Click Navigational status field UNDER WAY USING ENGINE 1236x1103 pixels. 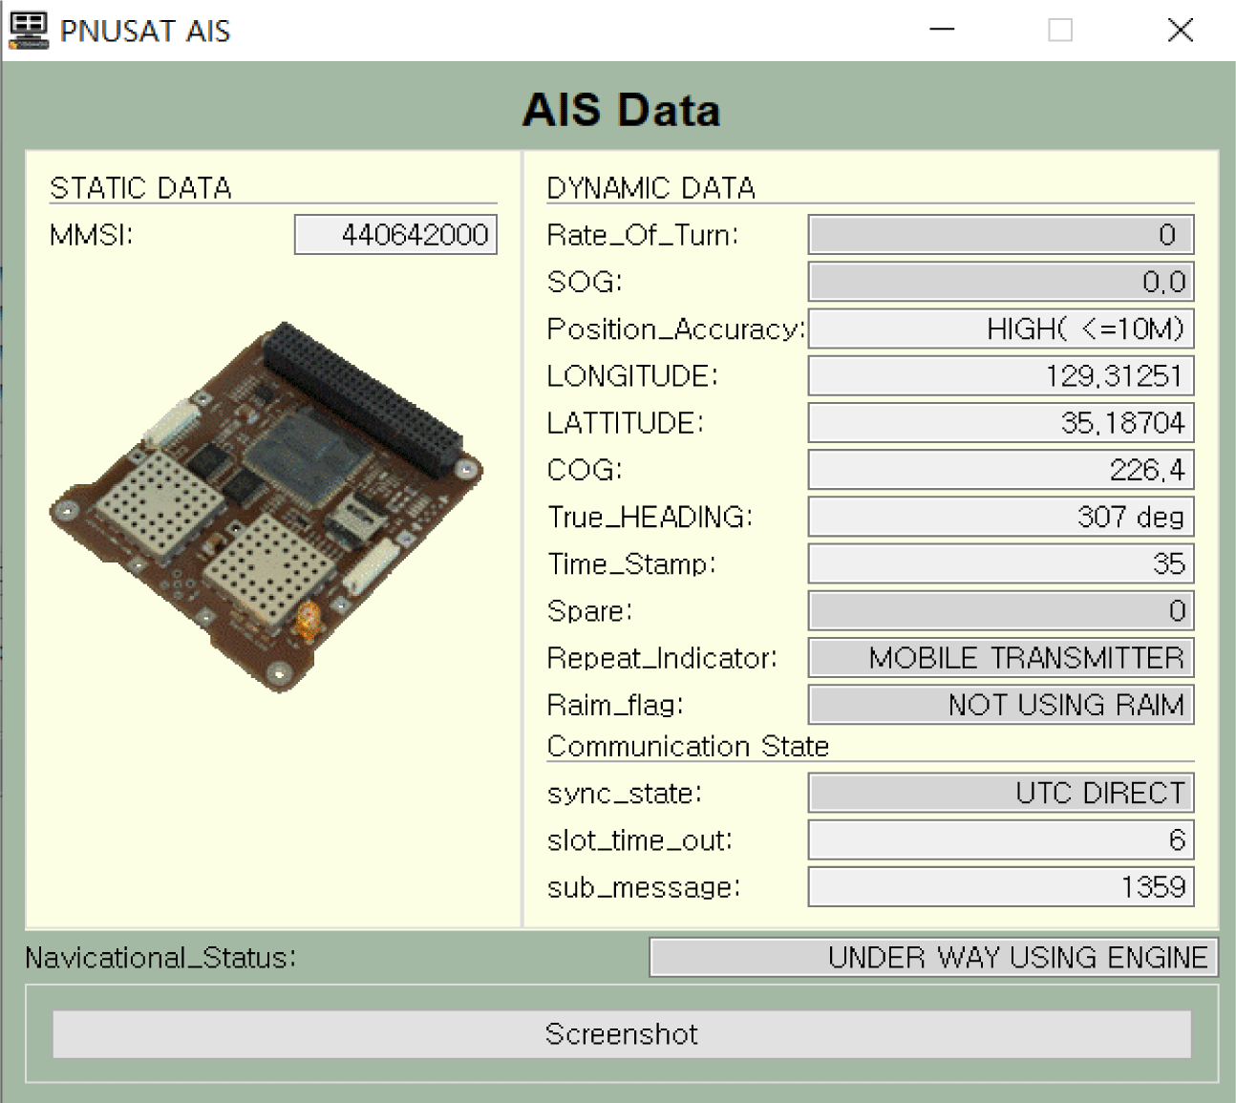[933, 957]
